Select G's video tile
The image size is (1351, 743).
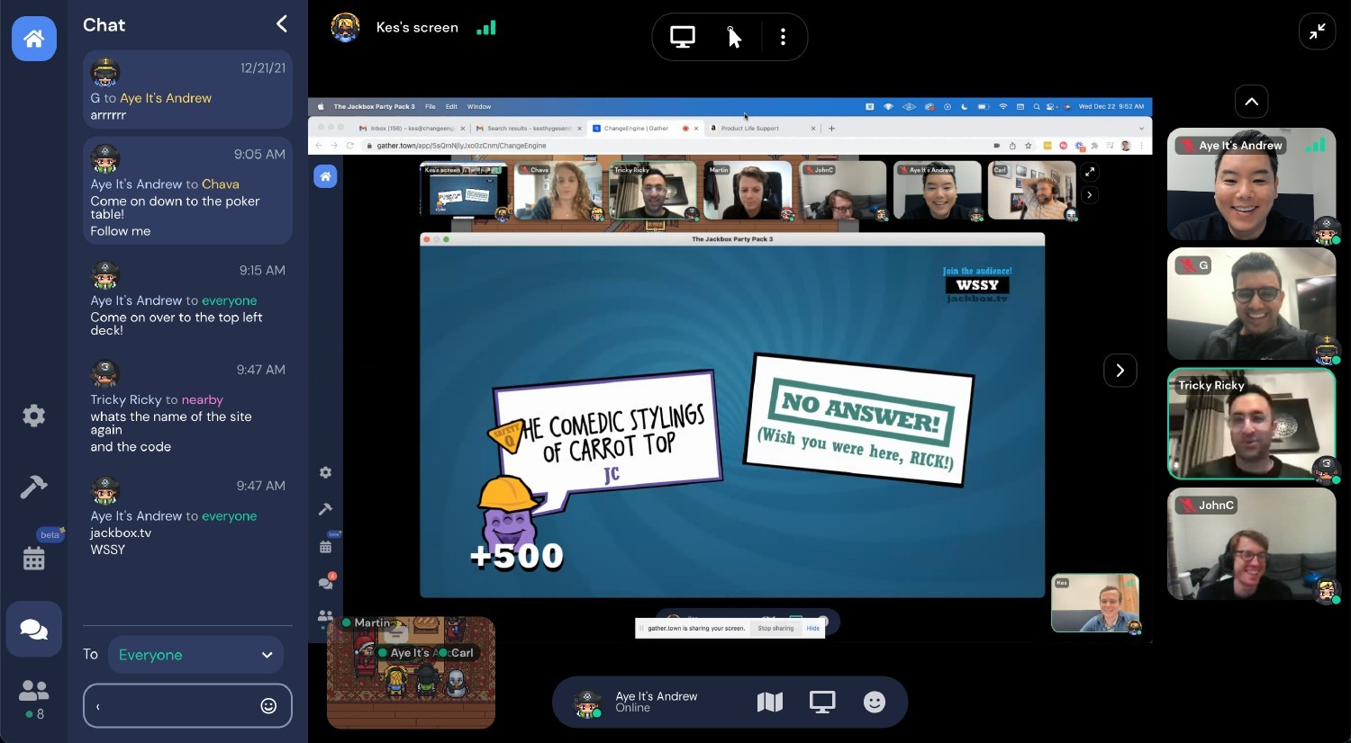tap(1252, 304)
